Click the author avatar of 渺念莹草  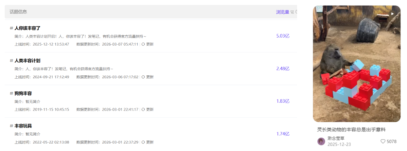click(x=321, y=141)
